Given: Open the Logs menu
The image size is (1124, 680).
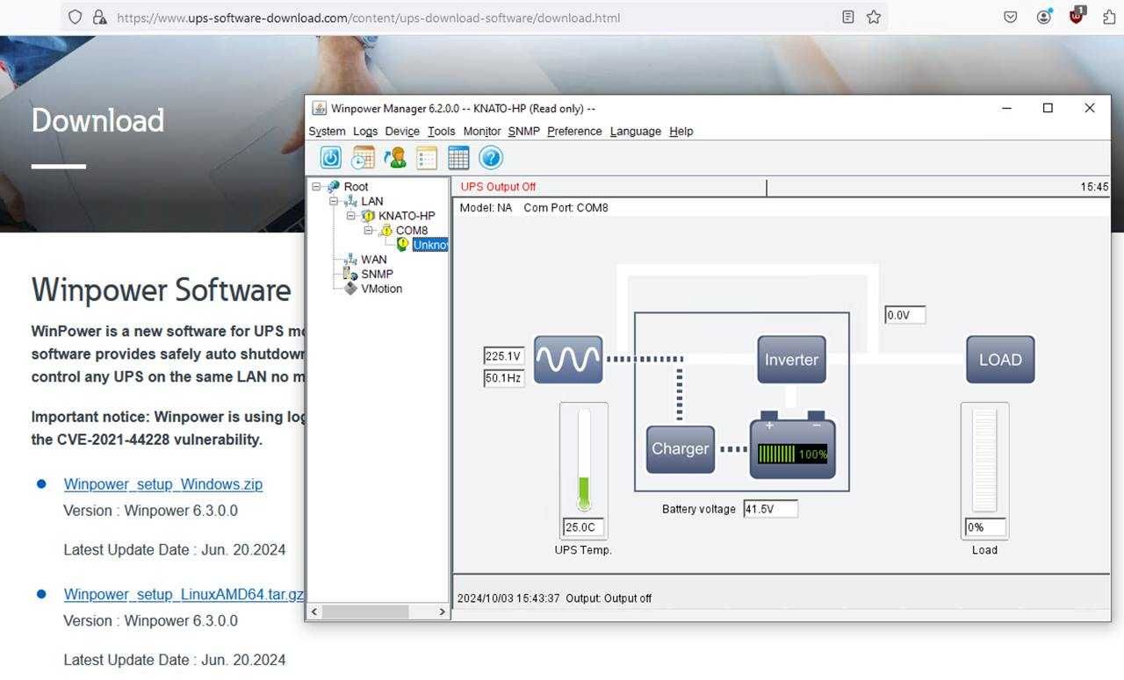Looking at the screenshot, I should point(365,132).
